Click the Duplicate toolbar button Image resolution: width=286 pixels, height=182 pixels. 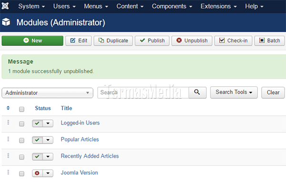coord(113,40)
